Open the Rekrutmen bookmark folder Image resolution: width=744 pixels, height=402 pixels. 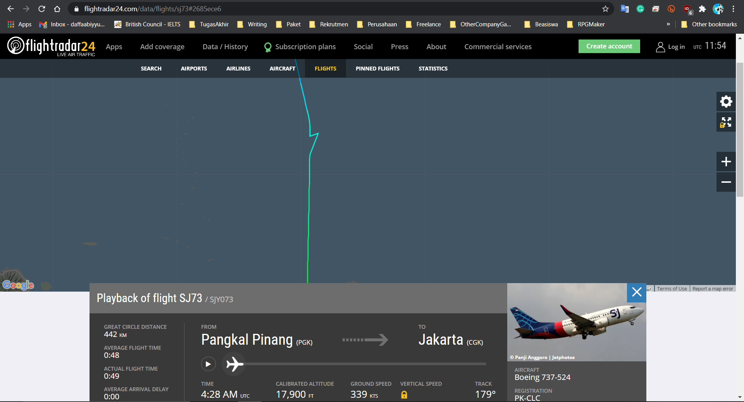[x=329, y=24]
